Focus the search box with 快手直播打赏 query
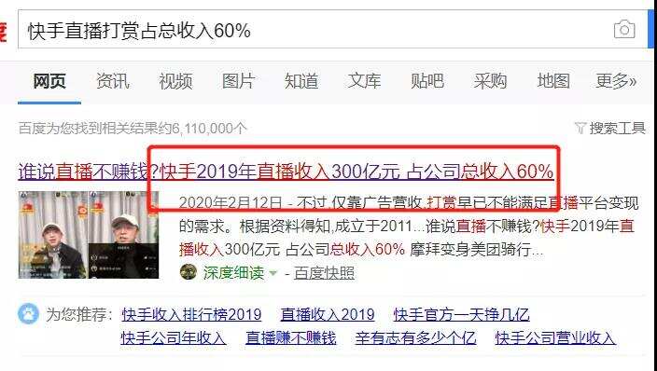Screen dimensions: 657x371 (333, 30)
